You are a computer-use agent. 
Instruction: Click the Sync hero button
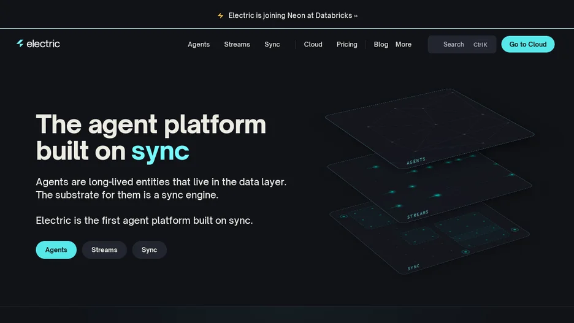tap(150, 250)
